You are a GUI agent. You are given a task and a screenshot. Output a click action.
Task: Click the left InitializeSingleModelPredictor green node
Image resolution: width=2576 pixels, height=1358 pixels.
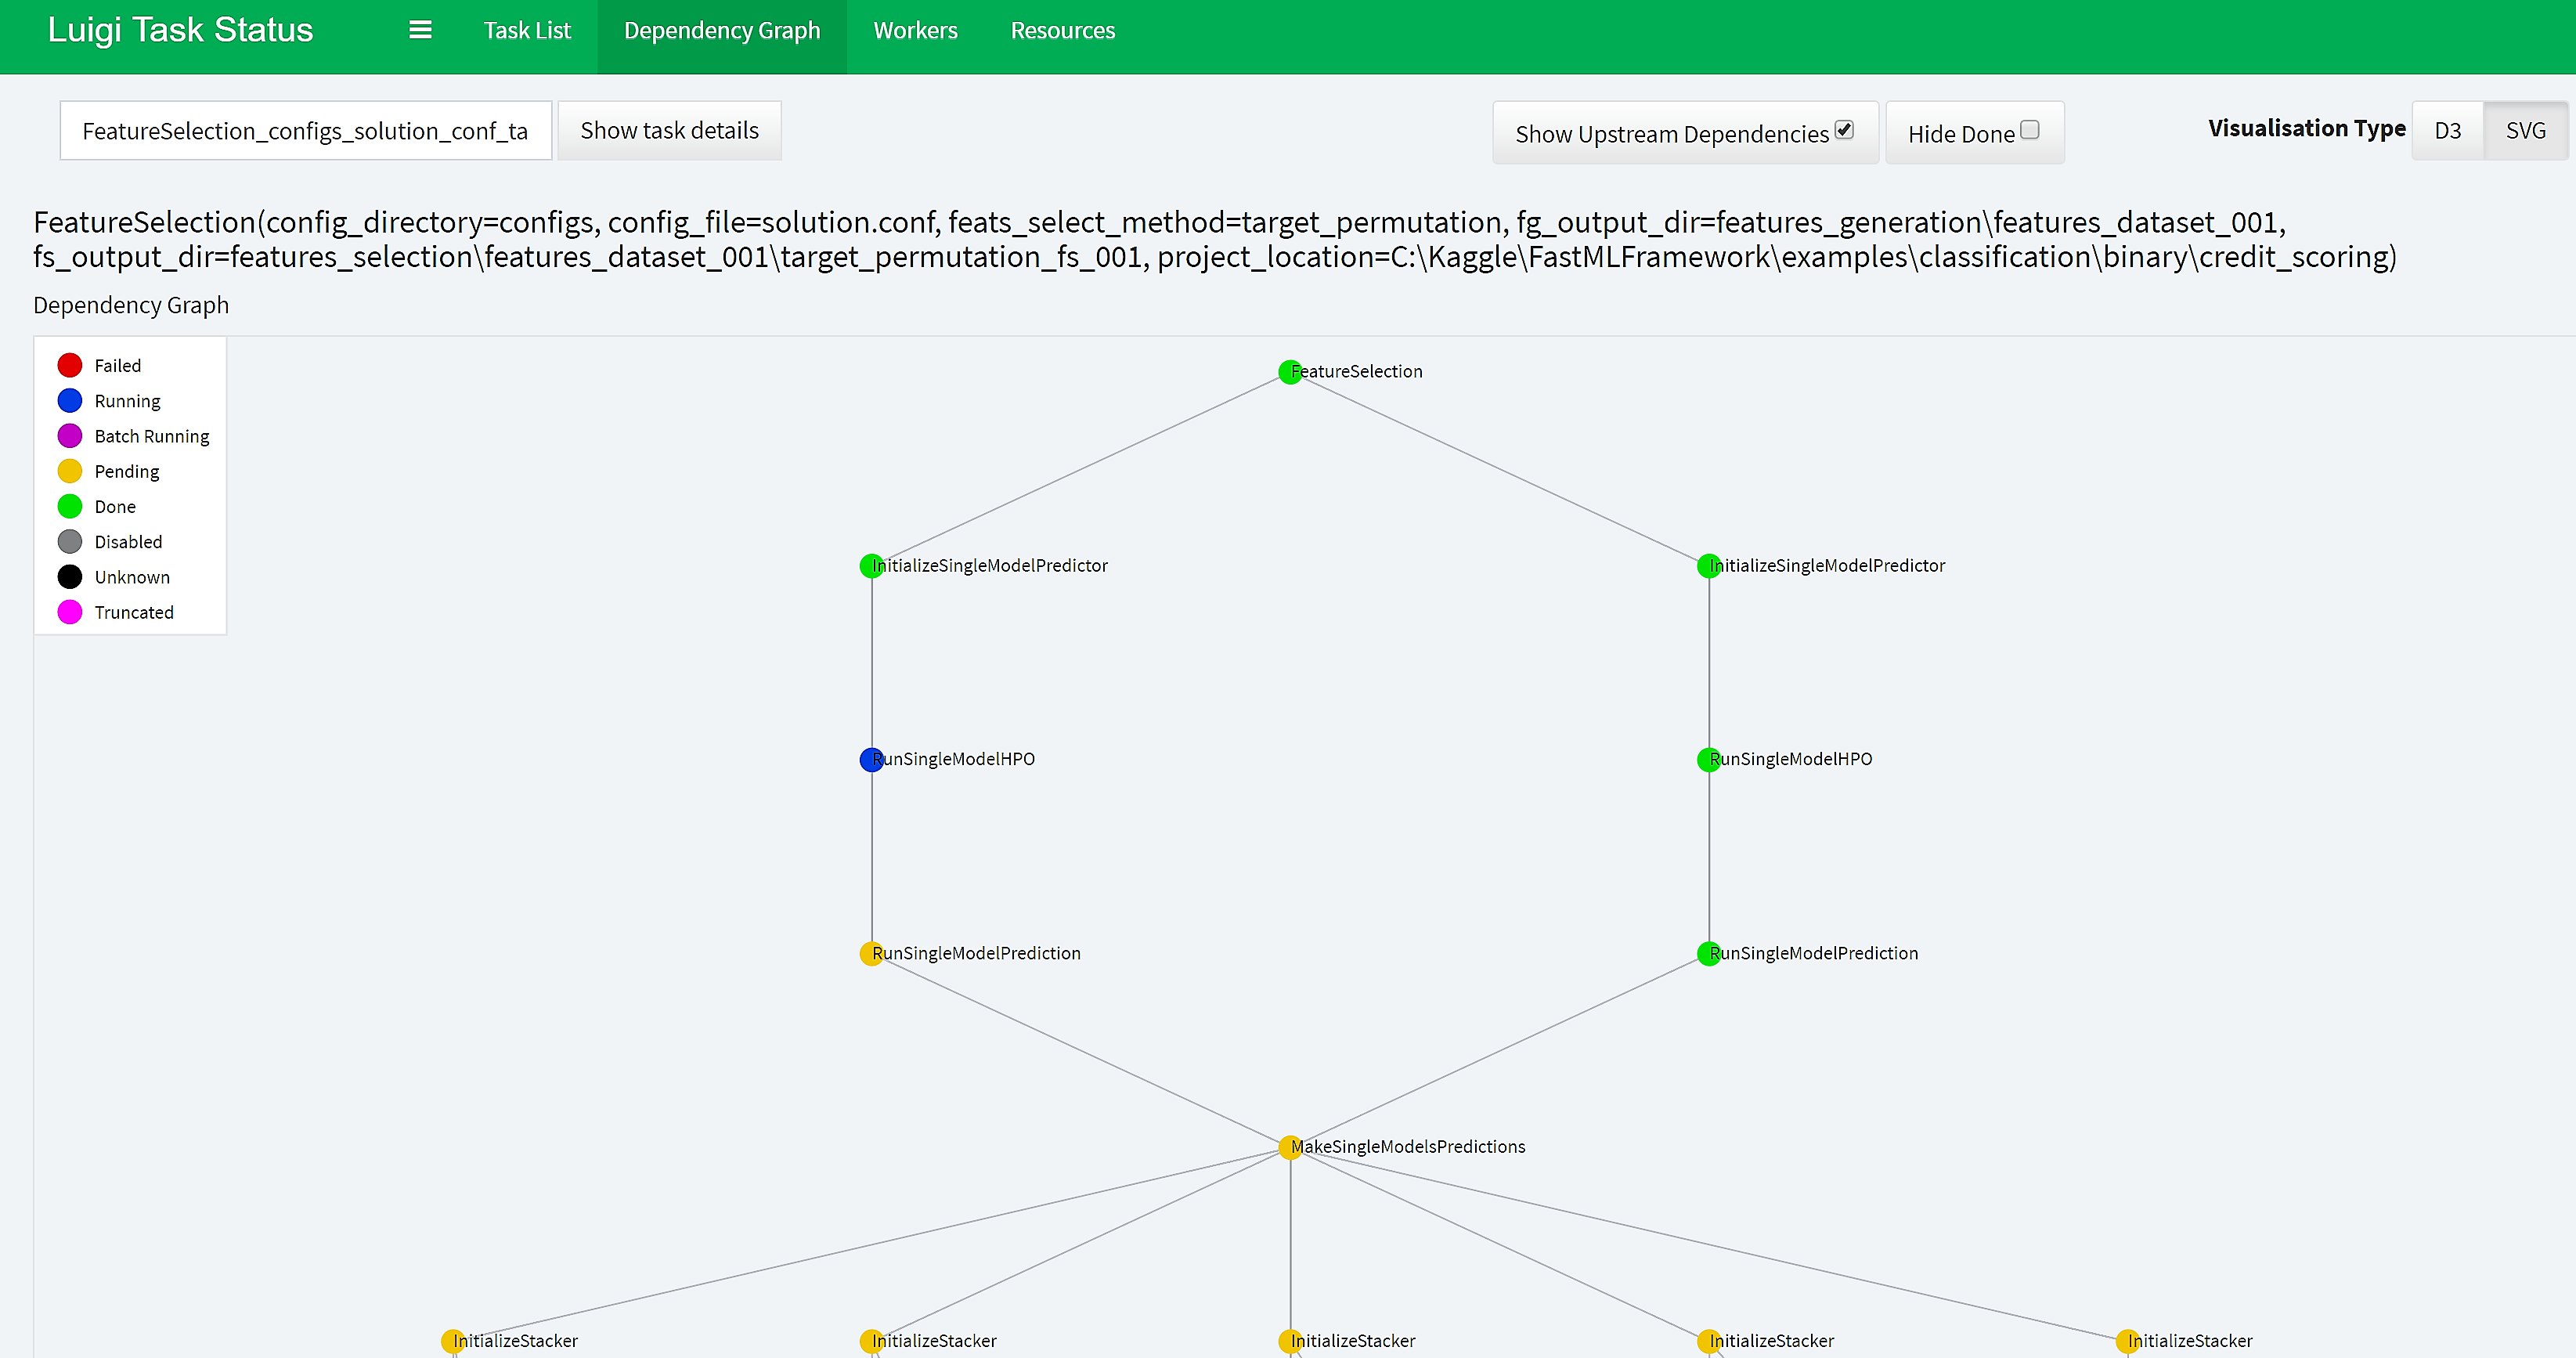click(x=869, y=564)
